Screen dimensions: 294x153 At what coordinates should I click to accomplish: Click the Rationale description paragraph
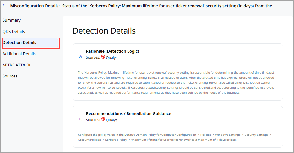click(176, 83)
